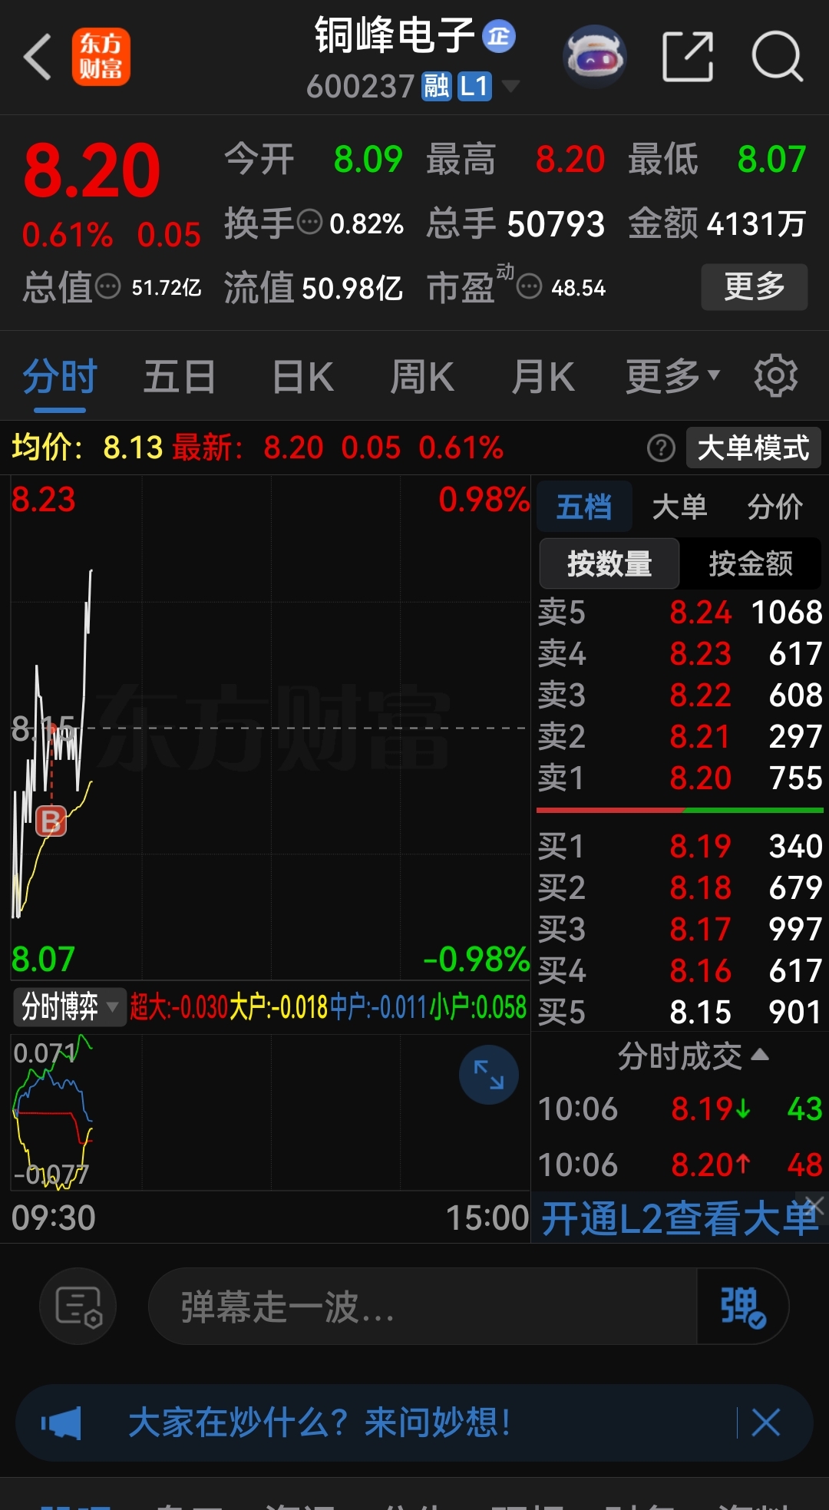
Task: Switch to the 分时 chart tab
Action: pyautogui.click(x=60, y=377)
